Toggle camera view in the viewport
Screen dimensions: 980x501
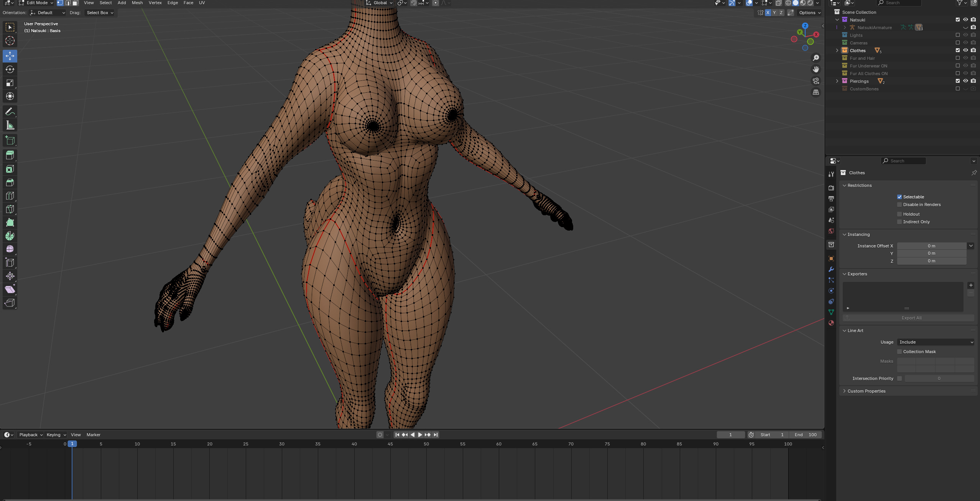[x=816, y=81]
